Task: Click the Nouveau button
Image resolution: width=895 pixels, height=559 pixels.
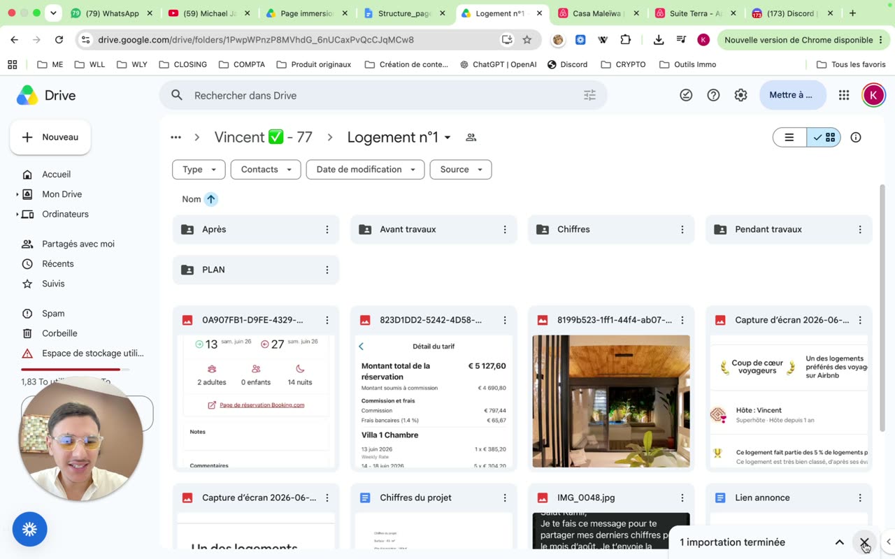Action: pyautogui.click(x=50, y=138)
